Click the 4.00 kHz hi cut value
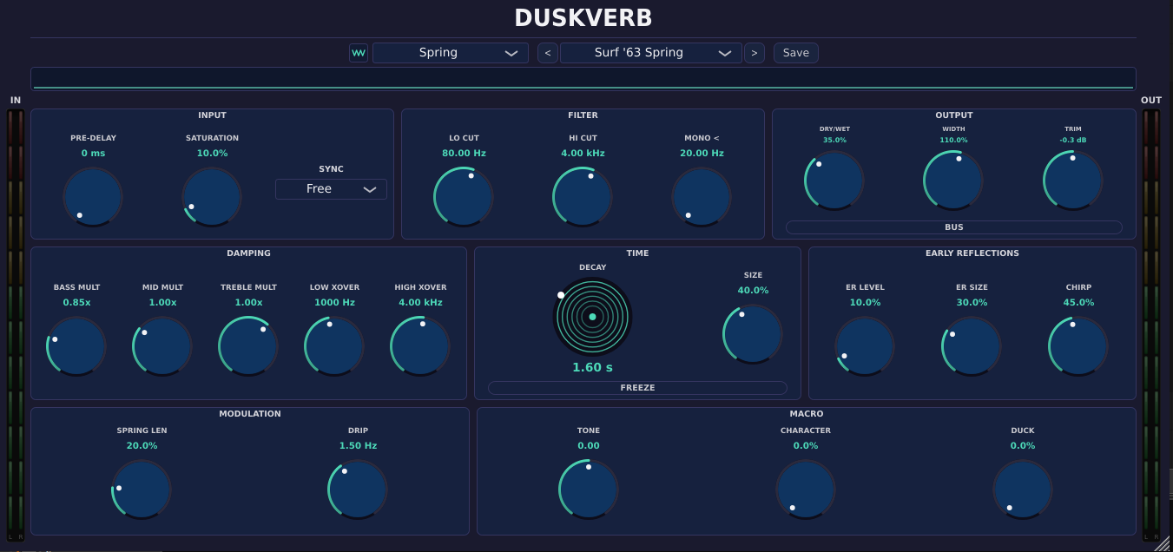 [x=583, y=154]
